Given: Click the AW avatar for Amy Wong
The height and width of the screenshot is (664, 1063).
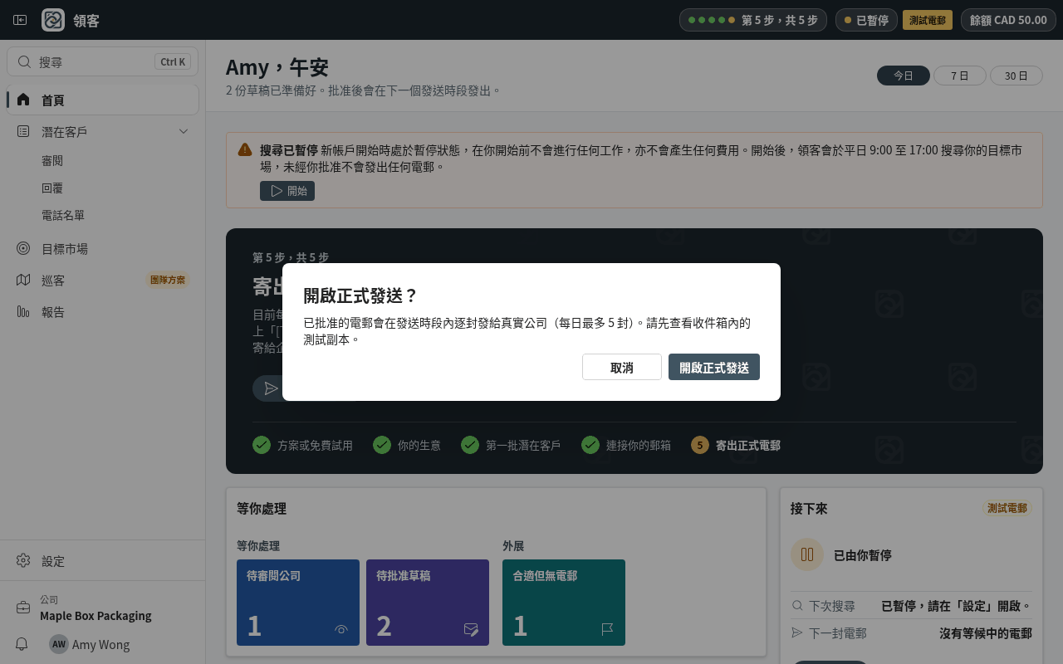Looking at the screenshot, I should (x=59, y=644).
